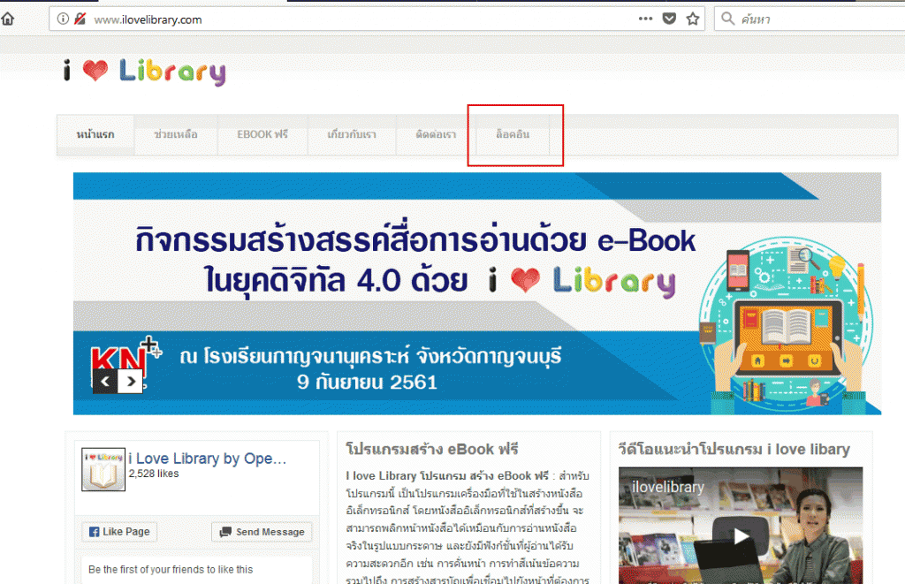
Task: Click the โปรแกรมสร้าง eBook ฟรี heading
Action: (x=432, y=449)
